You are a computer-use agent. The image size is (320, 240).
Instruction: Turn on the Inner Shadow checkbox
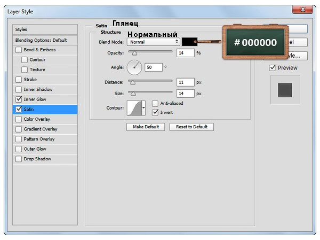click(x=19, y=89)
